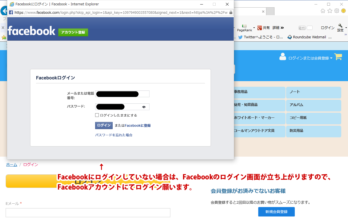Click the Facebookログイン heading text

[x=55, y=78]
